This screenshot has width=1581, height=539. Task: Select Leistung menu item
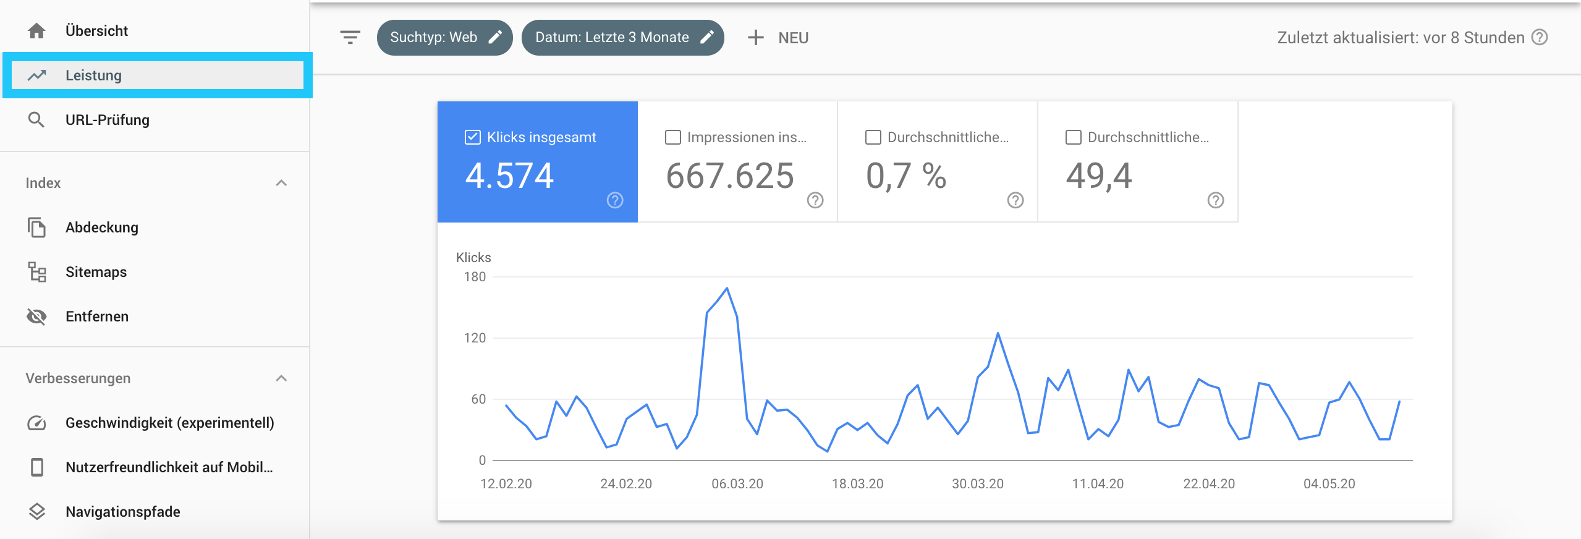(158, 75)
